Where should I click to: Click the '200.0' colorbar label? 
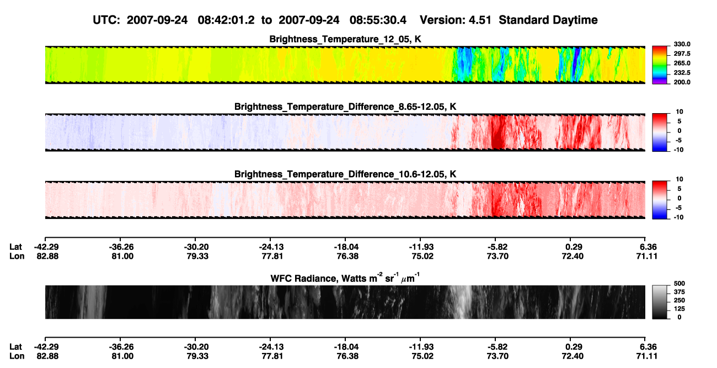682,82
